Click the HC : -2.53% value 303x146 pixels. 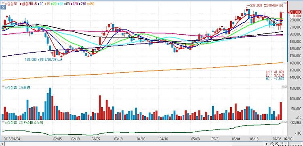[275, 78]
